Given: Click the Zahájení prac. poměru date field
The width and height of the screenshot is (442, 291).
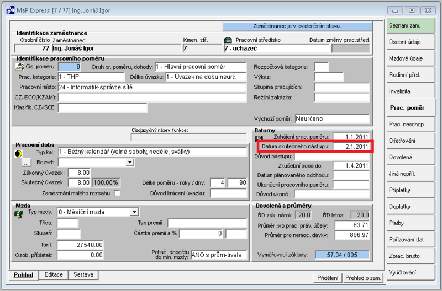Looking at the screenshot, I should [x=351, y=137].
